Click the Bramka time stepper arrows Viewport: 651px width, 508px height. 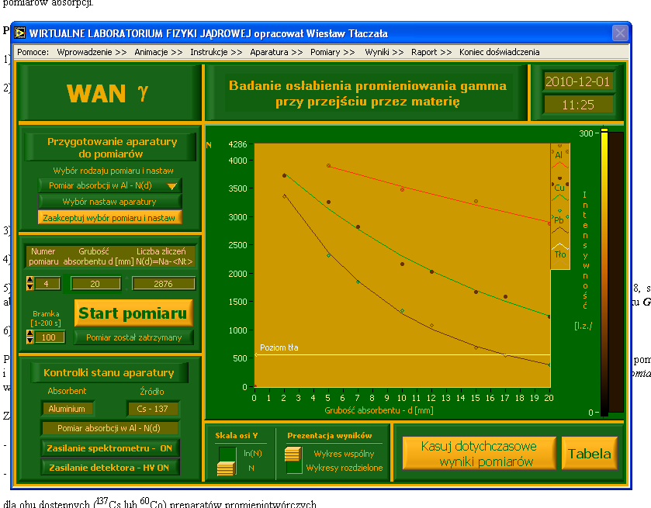click(30, 337)
